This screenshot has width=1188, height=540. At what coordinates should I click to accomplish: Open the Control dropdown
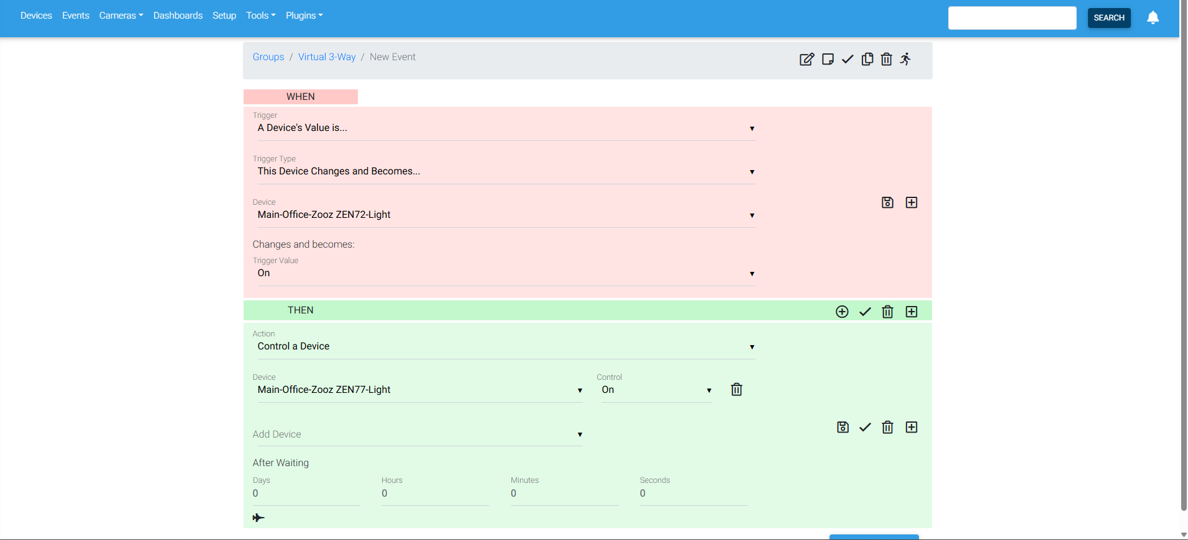click(656, 390)
